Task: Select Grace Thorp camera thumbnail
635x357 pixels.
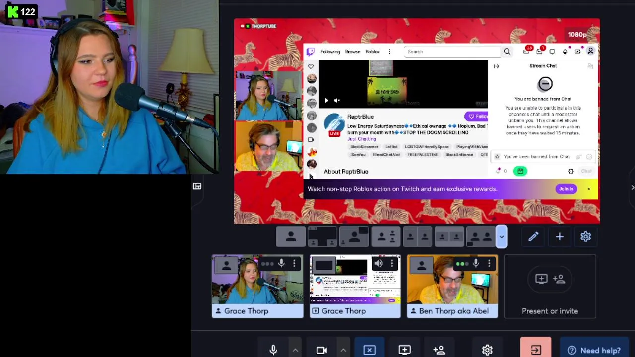Action: tap(257, 286)
